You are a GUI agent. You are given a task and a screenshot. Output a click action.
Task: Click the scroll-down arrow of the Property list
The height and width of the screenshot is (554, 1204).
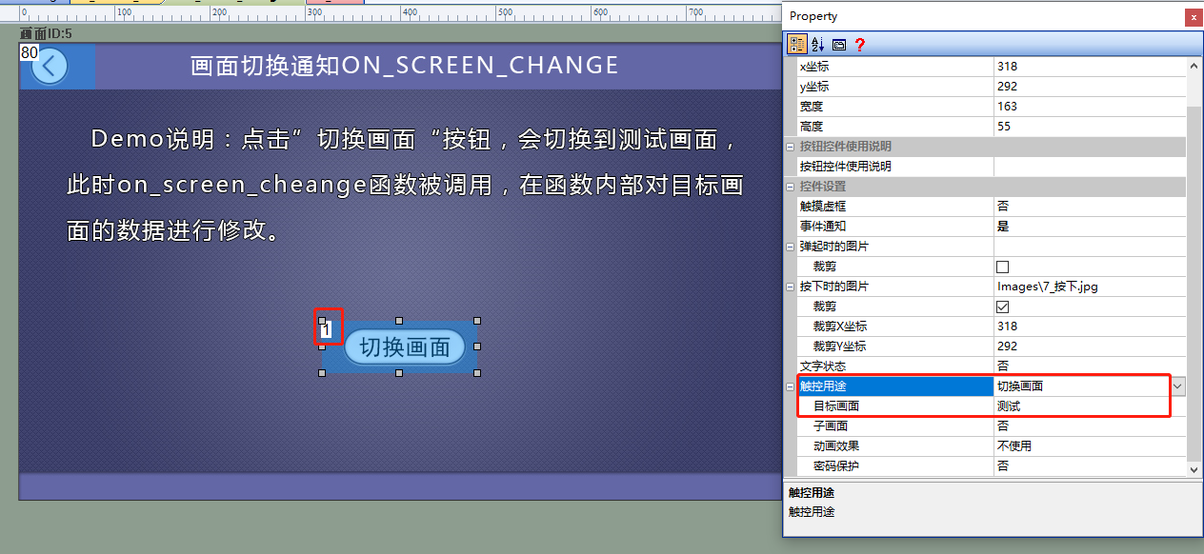click(1195, 468)
